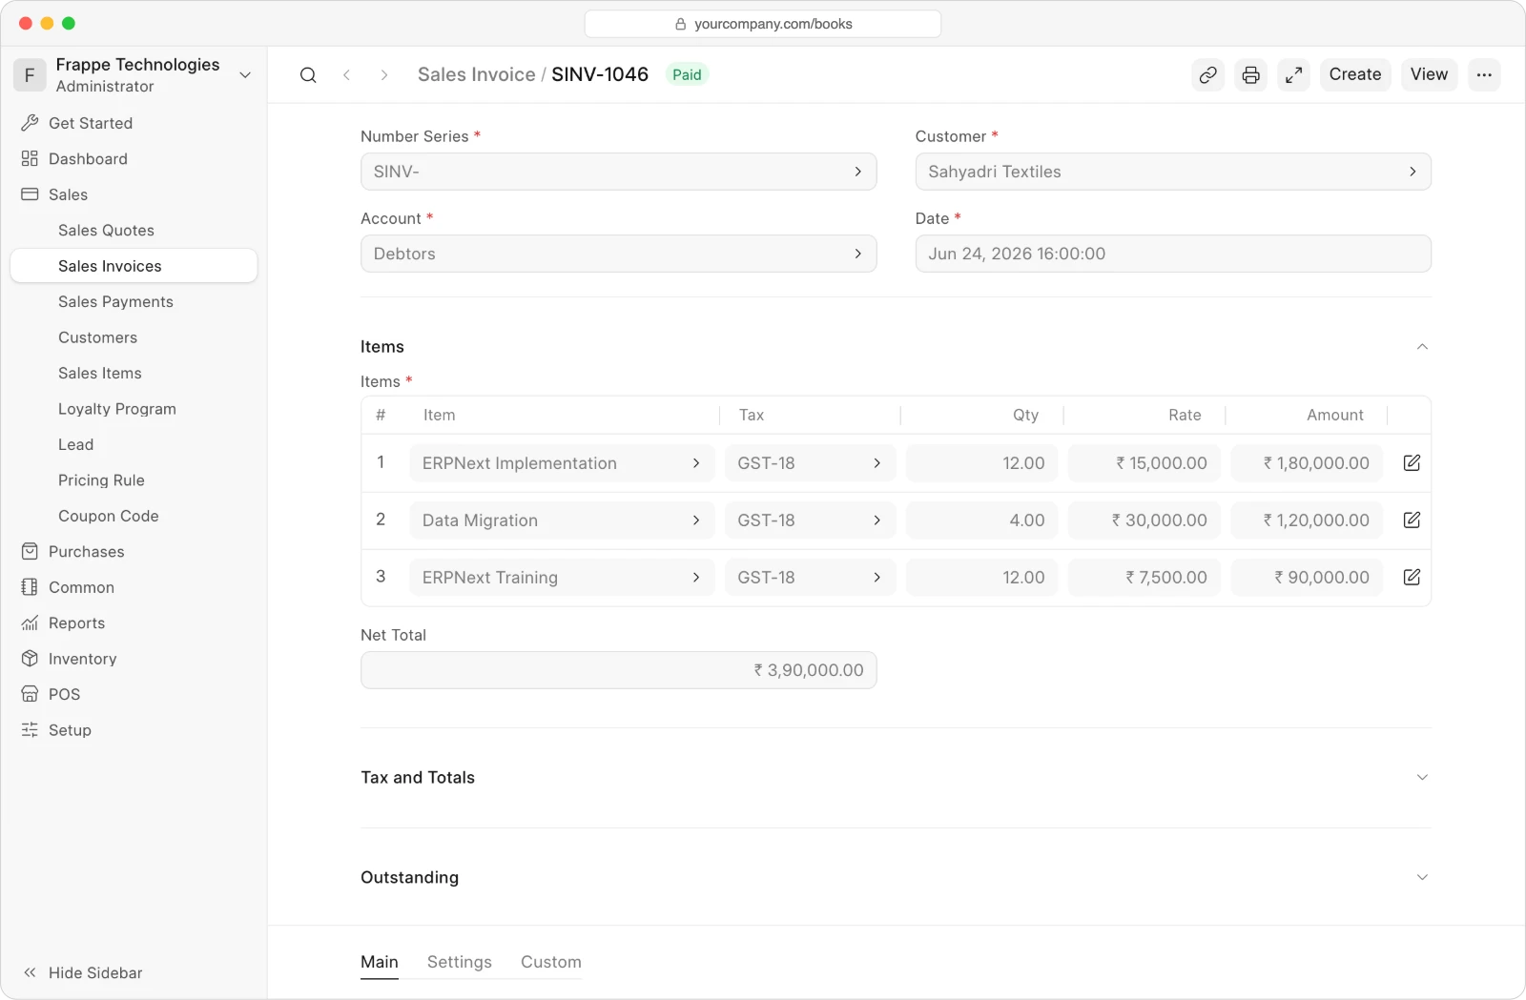This screenshot has width=1526, height=1000.
Task: Click the browser address bar
Action: tap(763, 24)
